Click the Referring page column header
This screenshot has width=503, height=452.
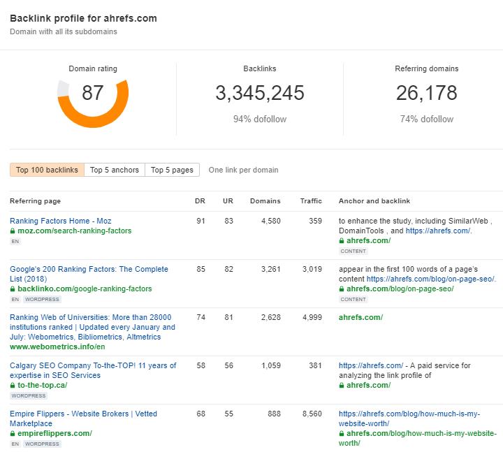pyautogui.click(x=36, y=201)
